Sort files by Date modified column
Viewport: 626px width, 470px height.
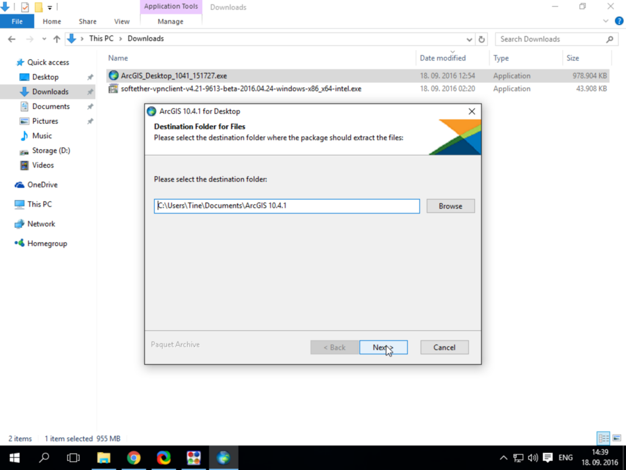pos(443,58)
